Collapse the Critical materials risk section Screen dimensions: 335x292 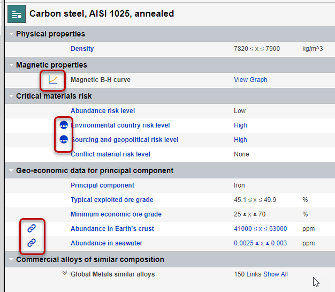[x=11, y=96]
